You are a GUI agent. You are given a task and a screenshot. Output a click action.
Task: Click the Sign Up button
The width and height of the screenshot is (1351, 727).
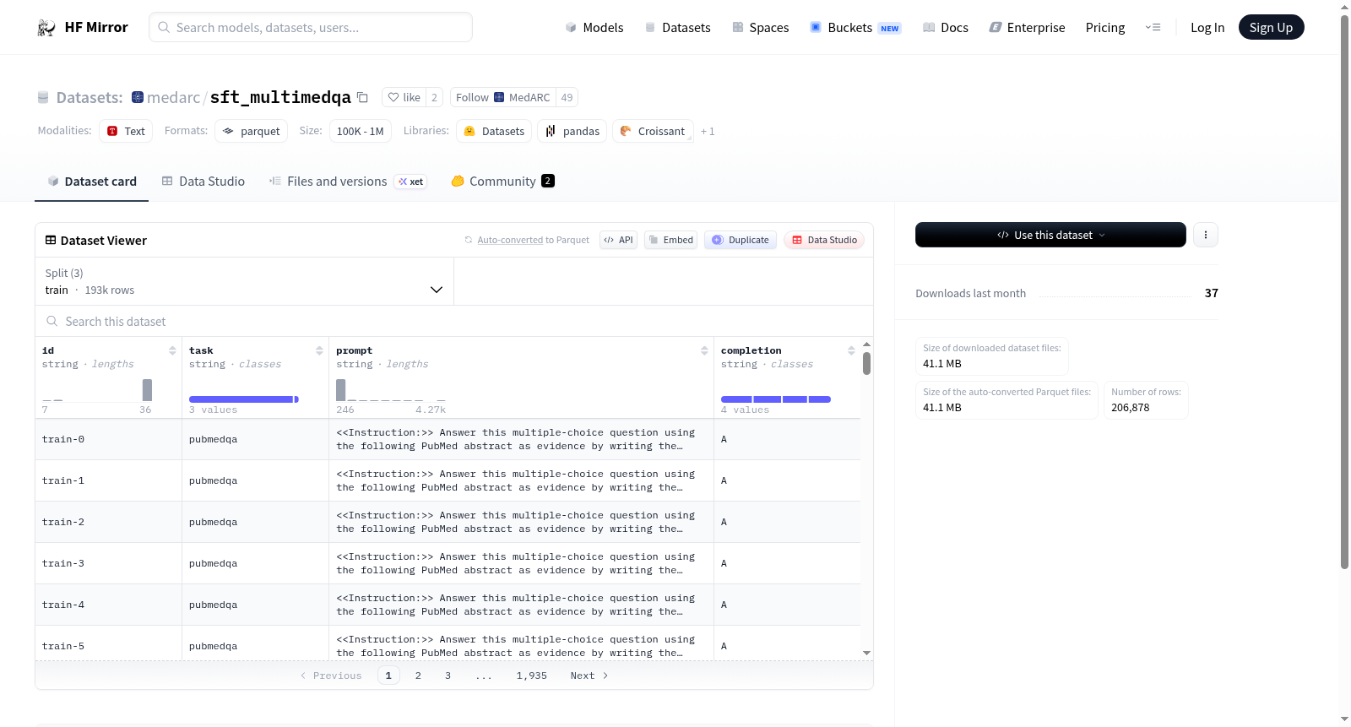click(1271, 28)
